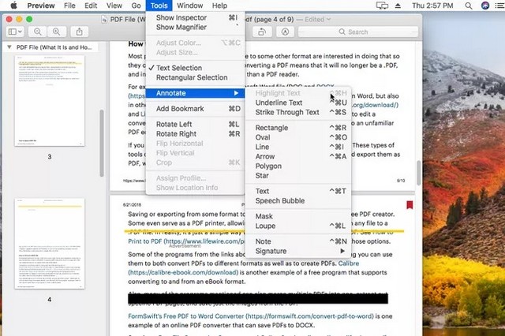Screen dimensions: 505x336
Task: Open Spotlight search in menu bar
Action: point(469,6)
